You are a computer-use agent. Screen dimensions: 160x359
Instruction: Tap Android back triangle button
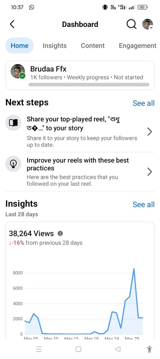(118, 349)
